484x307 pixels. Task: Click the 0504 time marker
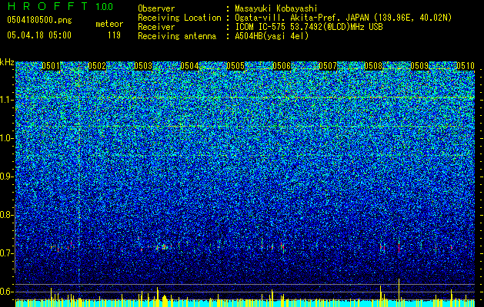click(189, 66)
